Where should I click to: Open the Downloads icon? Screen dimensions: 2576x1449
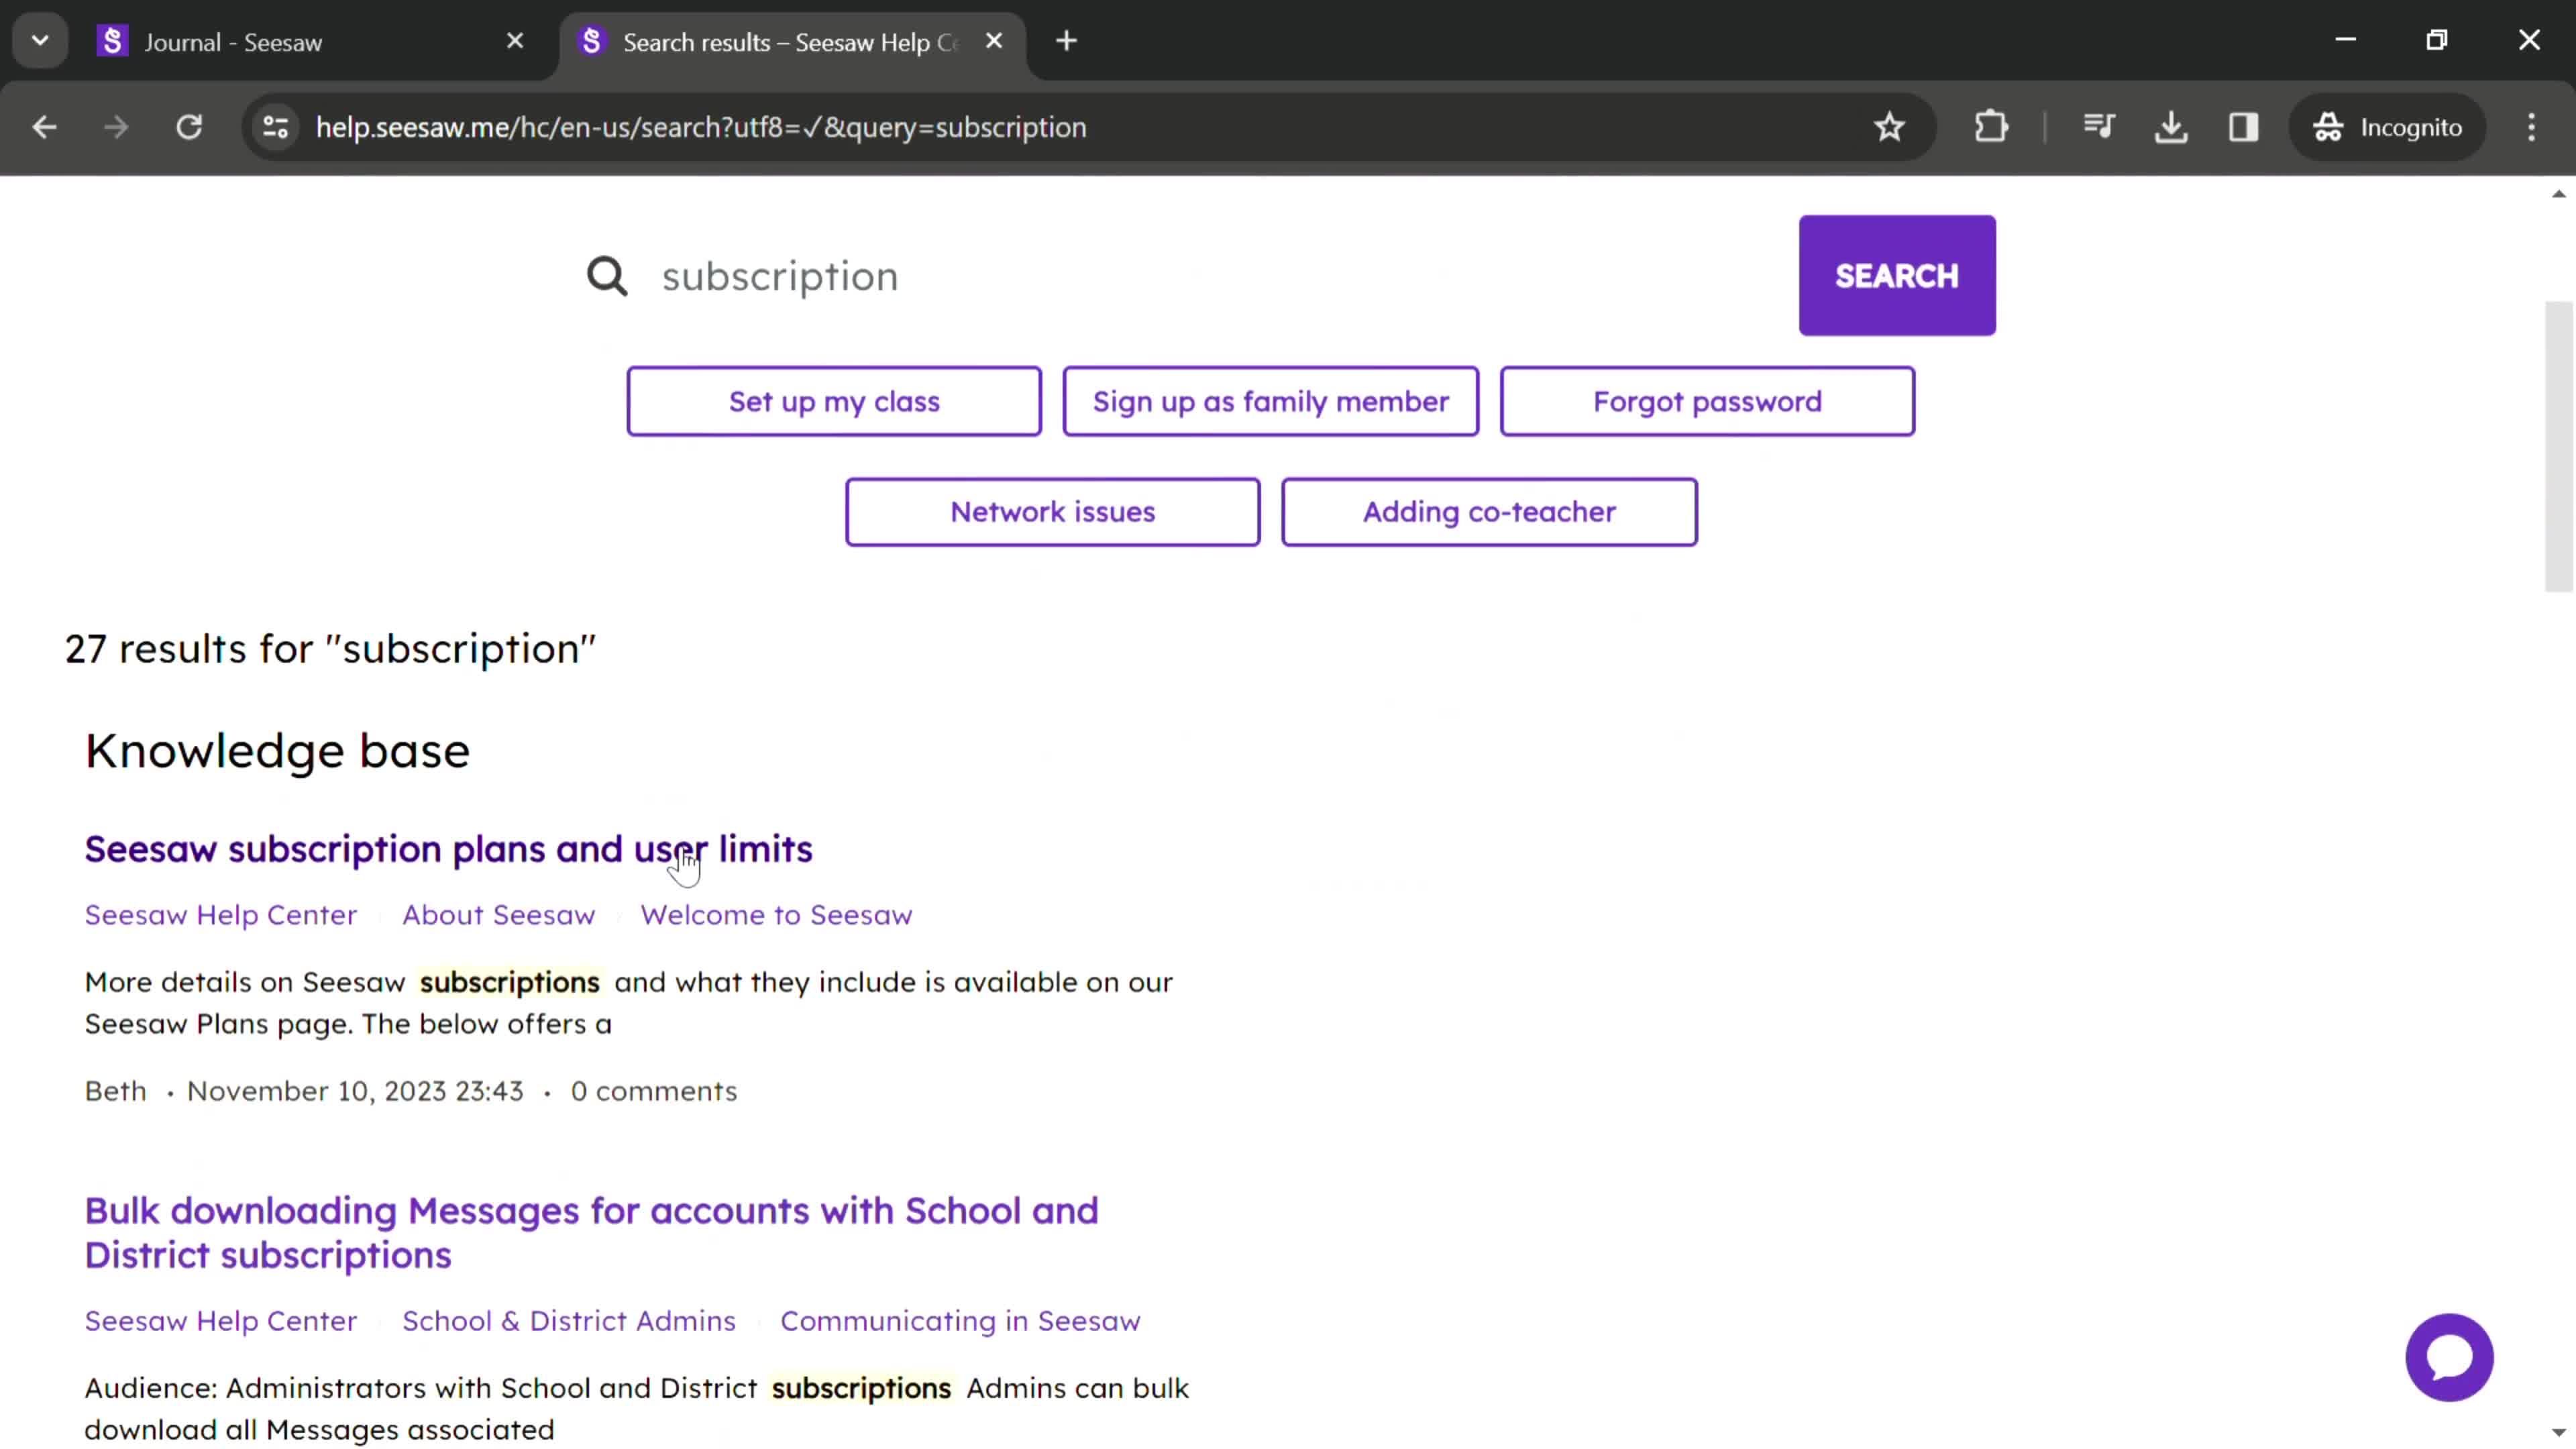point(2171,127)
